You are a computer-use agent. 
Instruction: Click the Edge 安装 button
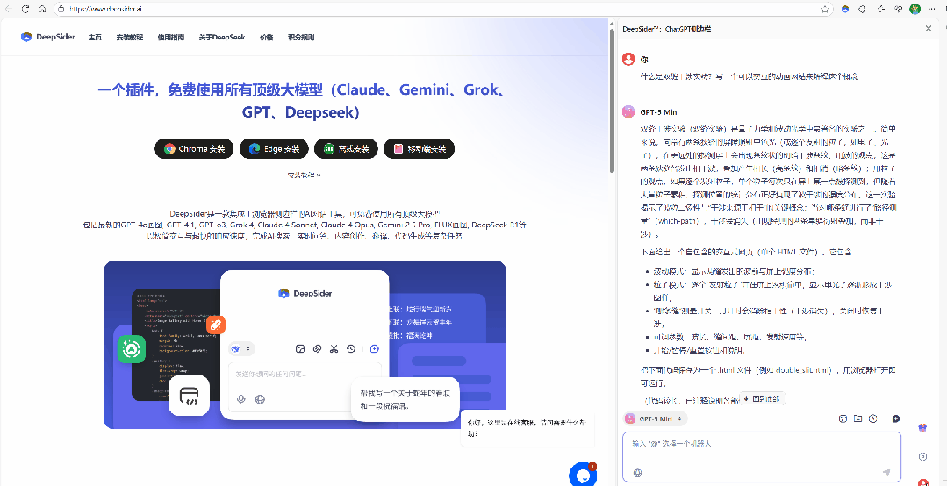274,149
